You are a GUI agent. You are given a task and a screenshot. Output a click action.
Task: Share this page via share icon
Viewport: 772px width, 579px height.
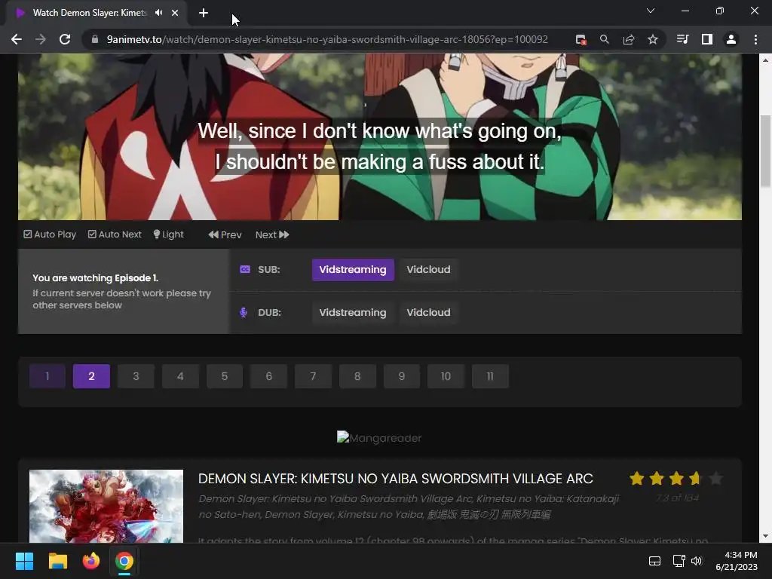[x=629, y=39]
